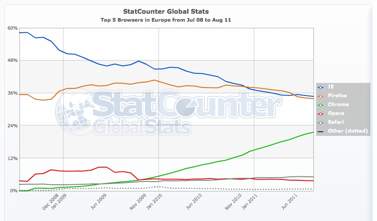Select the 24% y-axis label
This screenshot has height=221, width=377.
point(12,126)
